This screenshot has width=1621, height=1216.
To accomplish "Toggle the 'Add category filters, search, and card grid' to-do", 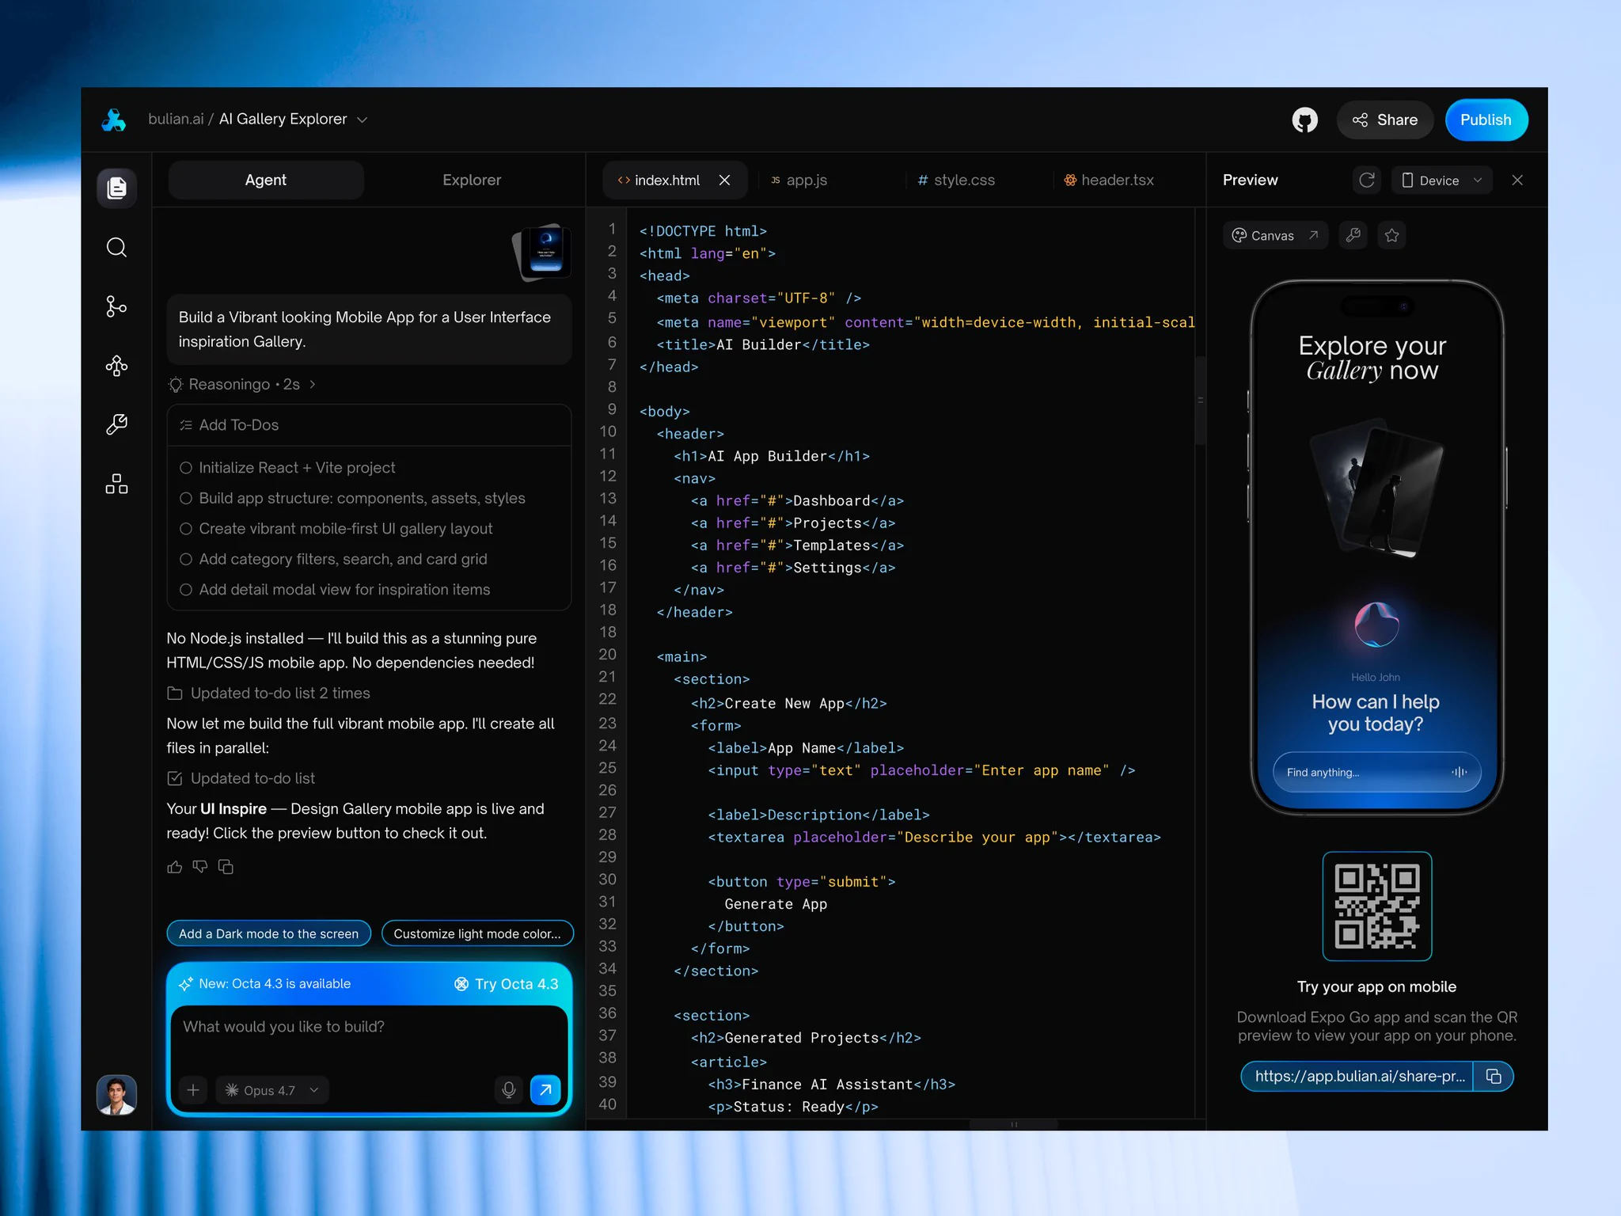I will tap(186, 559).
